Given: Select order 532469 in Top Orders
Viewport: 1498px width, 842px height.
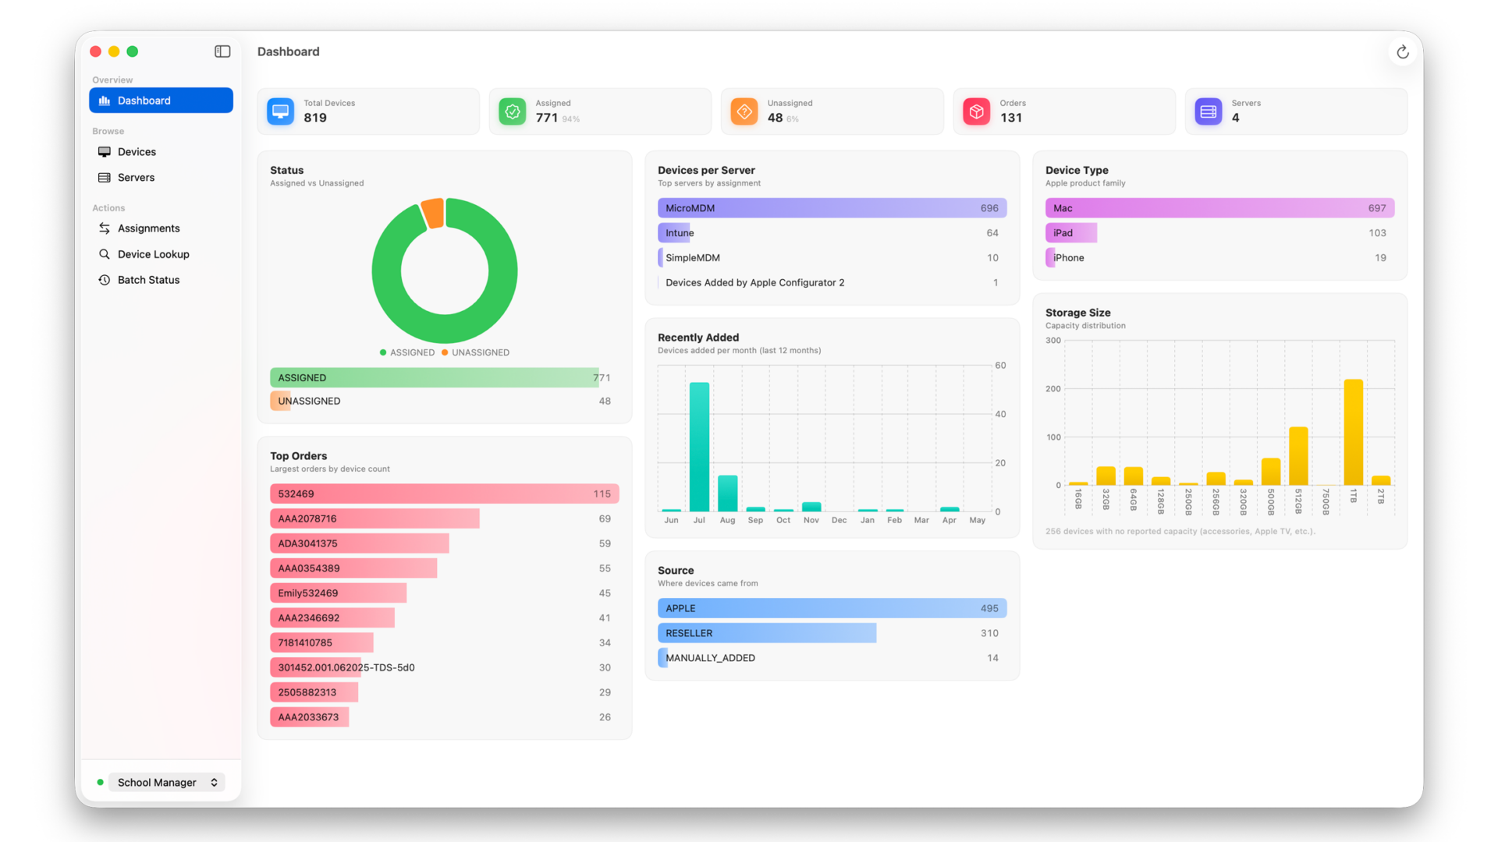Looking at the screenshot, I should [x=444, y=494].
